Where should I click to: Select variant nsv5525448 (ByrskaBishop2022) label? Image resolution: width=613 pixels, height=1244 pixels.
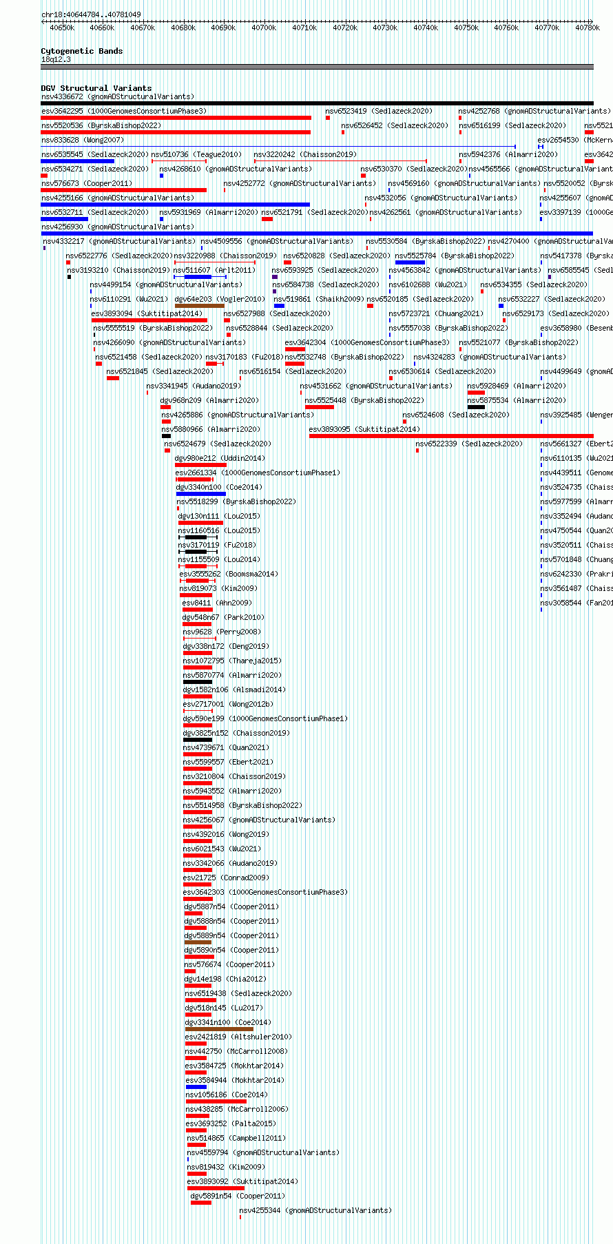tap(364, 400)
